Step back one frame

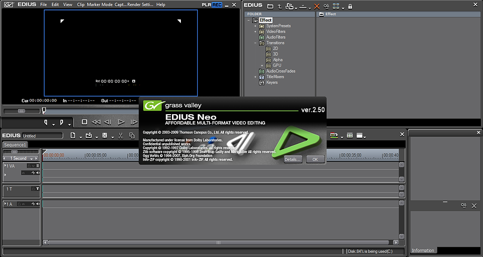click(x=107, y=122)
